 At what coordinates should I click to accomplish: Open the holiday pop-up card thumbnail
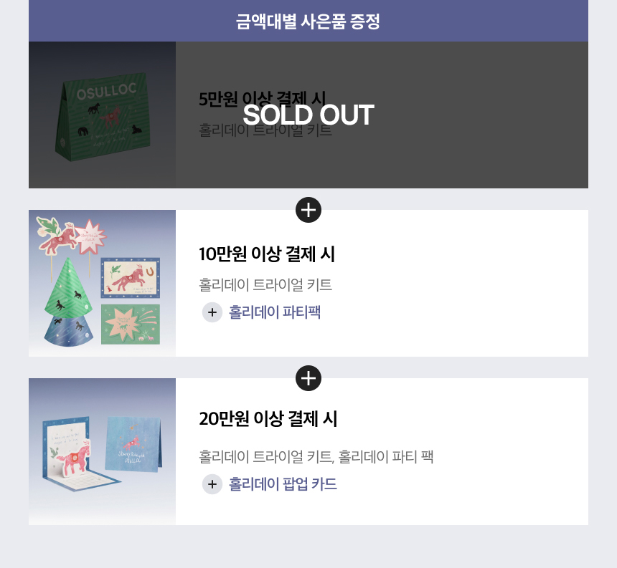pos(102,451)
